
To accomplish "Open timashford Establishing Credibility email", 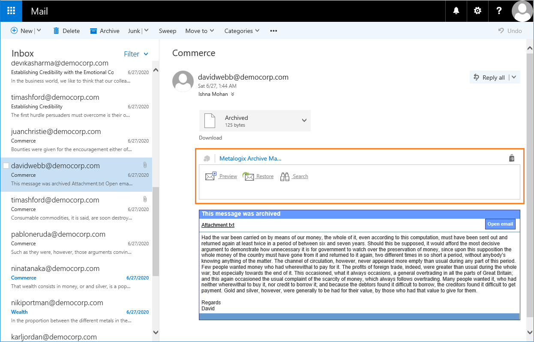I will coord(76,106).
